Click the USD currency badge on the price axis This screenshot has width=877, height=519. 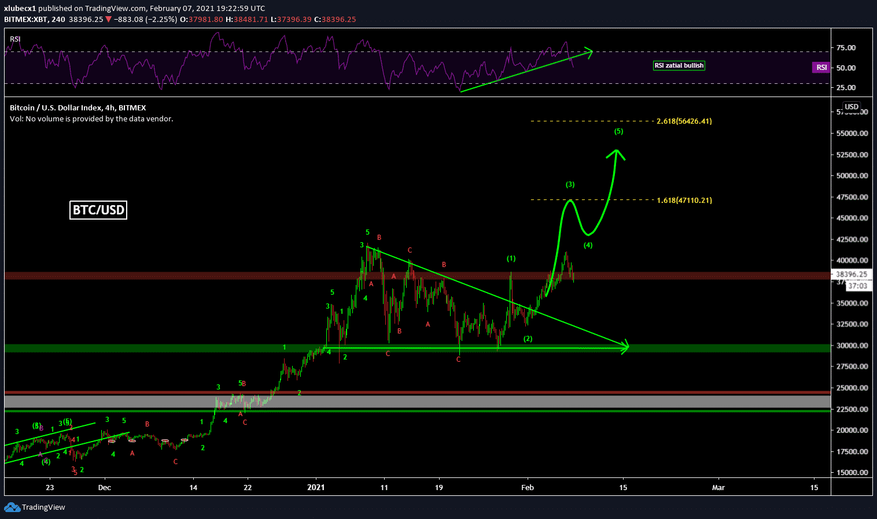[x=851, y=106]
